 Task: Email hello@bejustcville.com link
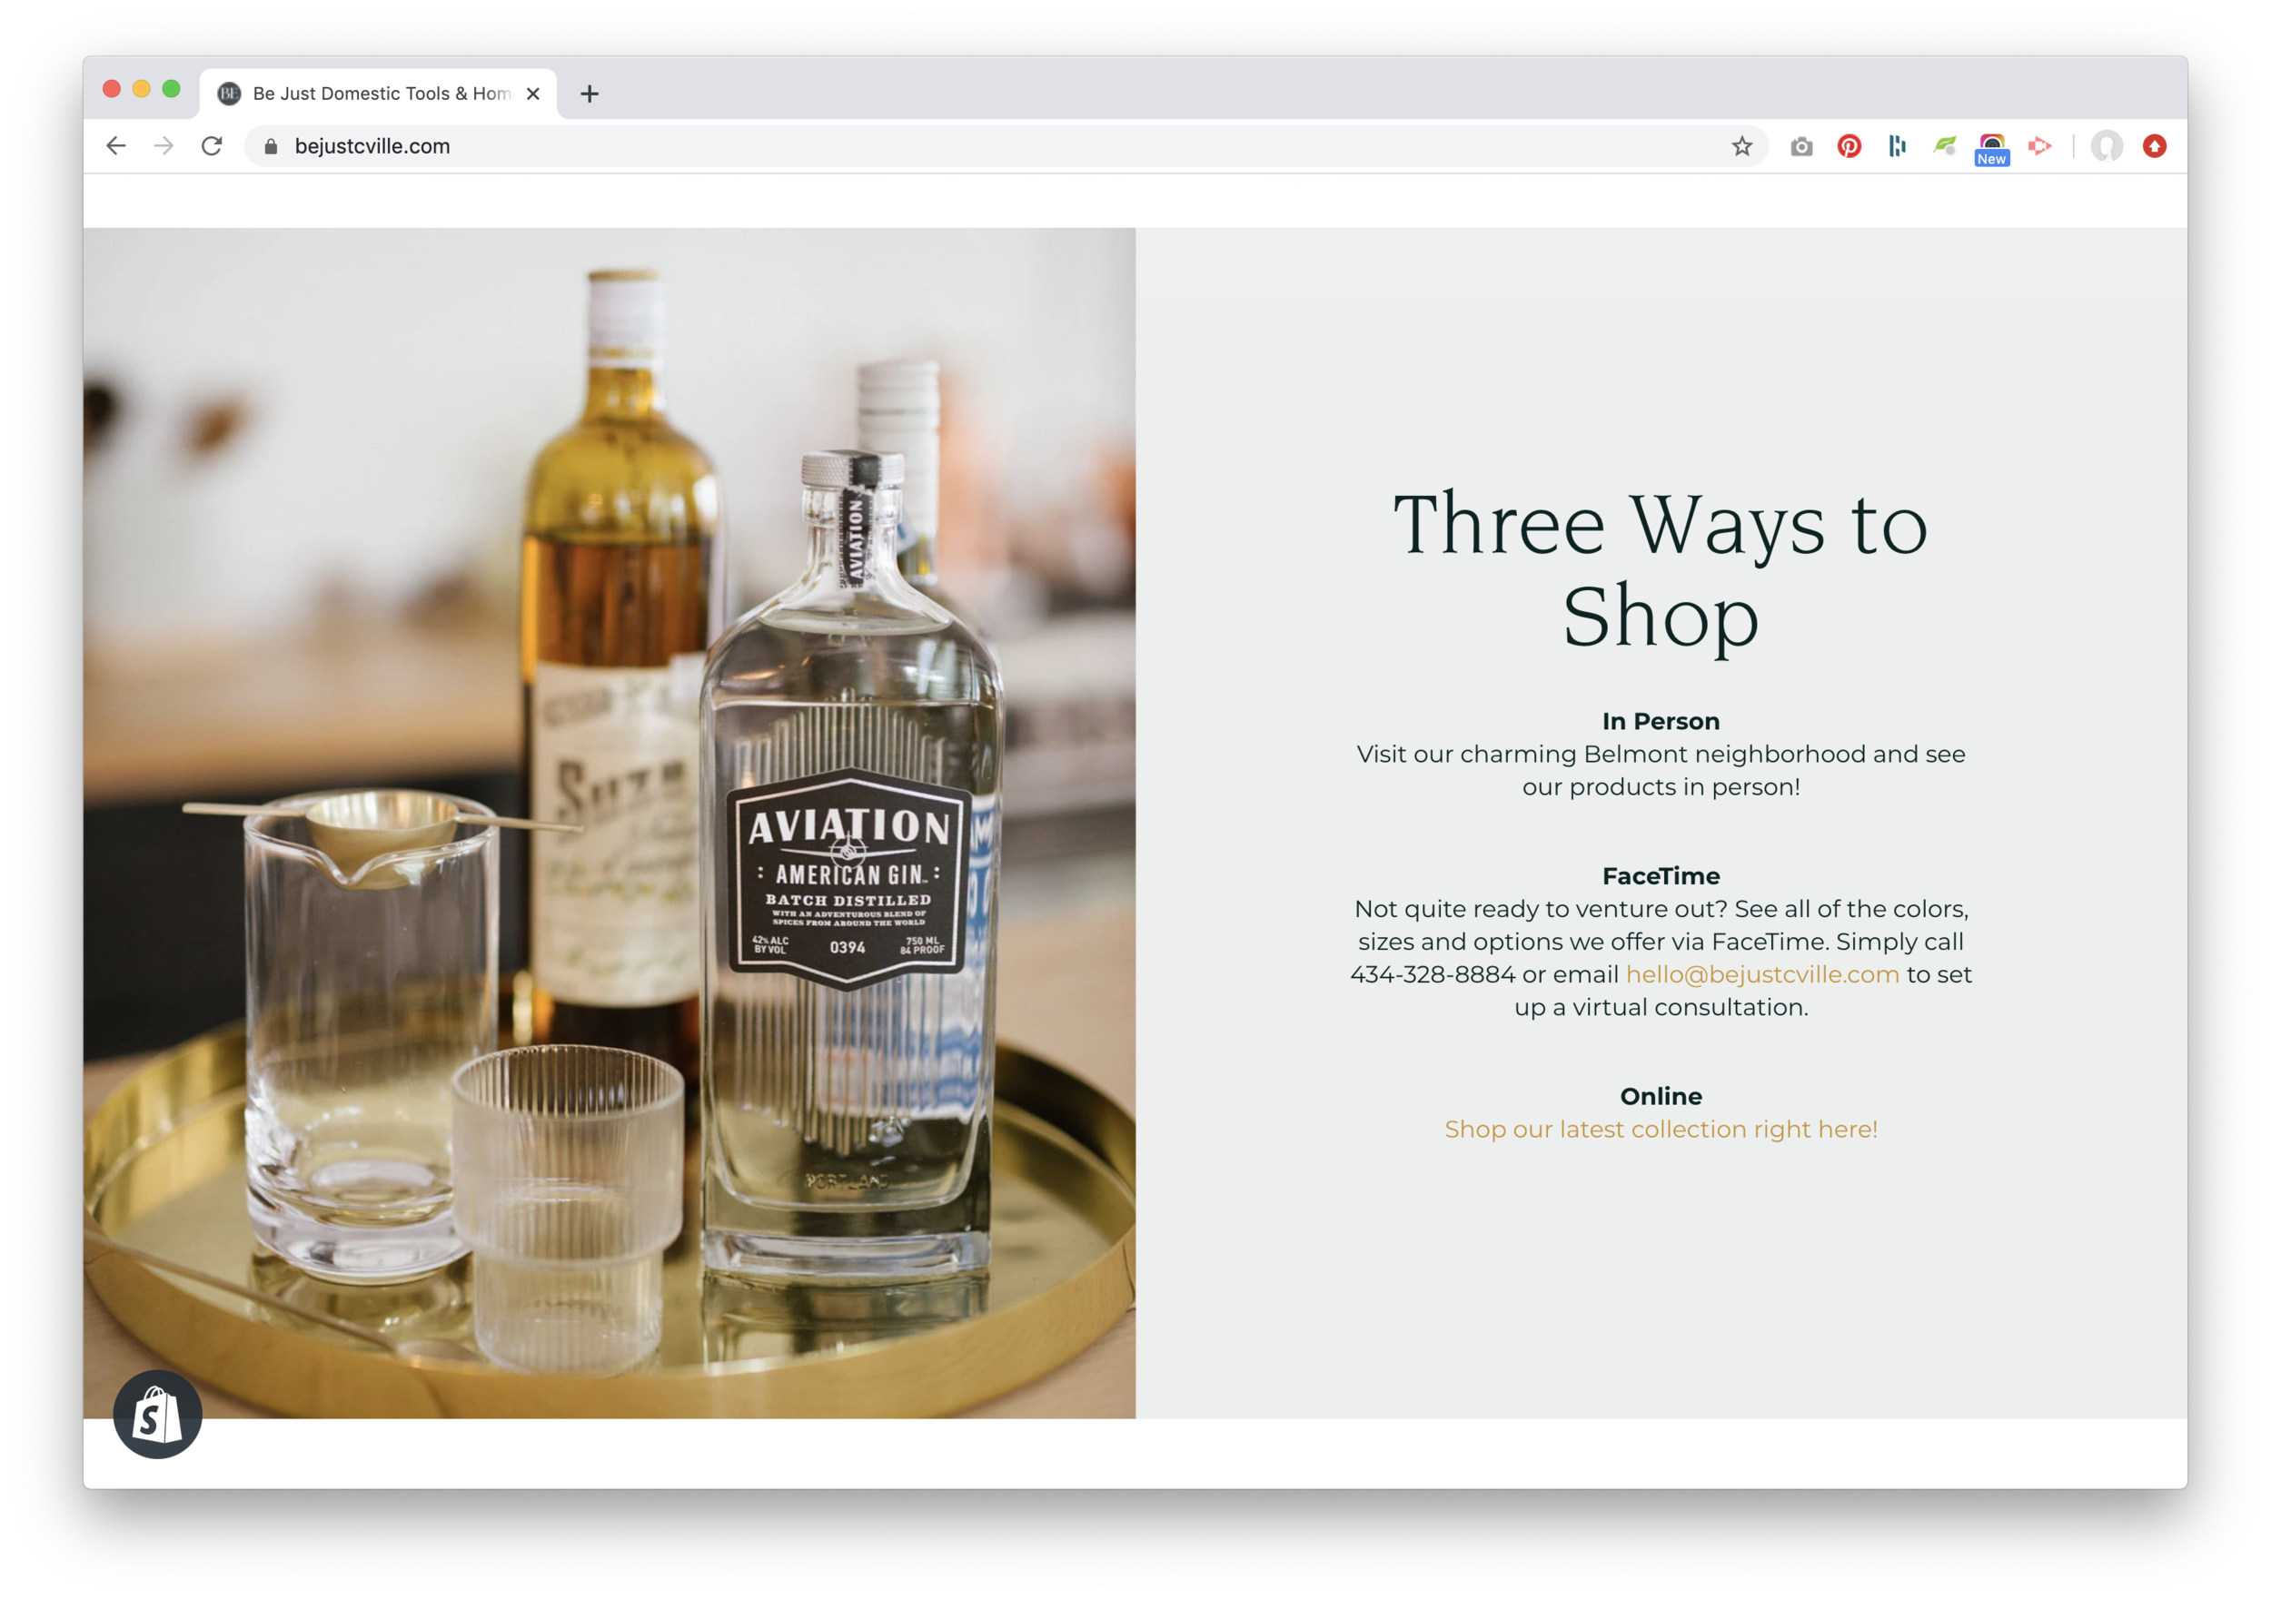pos(1762,974)
